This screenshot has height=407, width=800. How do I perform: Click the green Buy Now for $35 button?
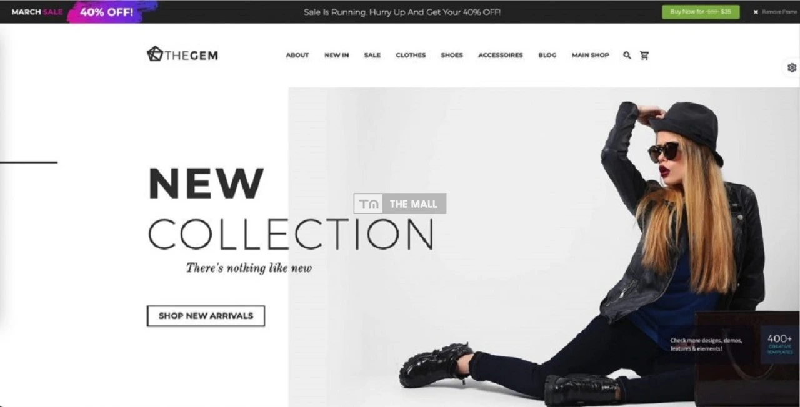[701, 12]
